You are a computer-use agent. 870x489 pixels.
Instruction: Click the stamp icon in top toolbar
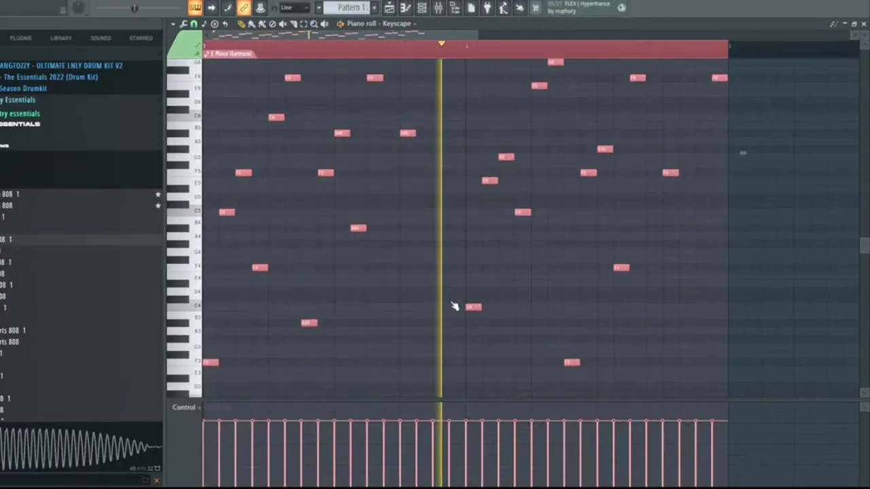(260, 7)
